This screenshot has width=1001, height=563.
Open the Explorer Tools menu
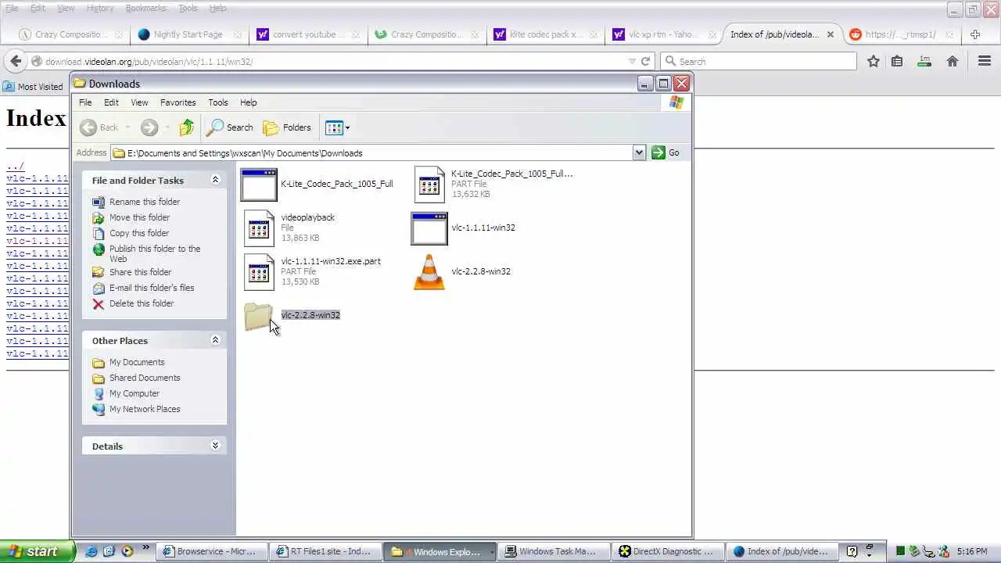tap(218, 102)
